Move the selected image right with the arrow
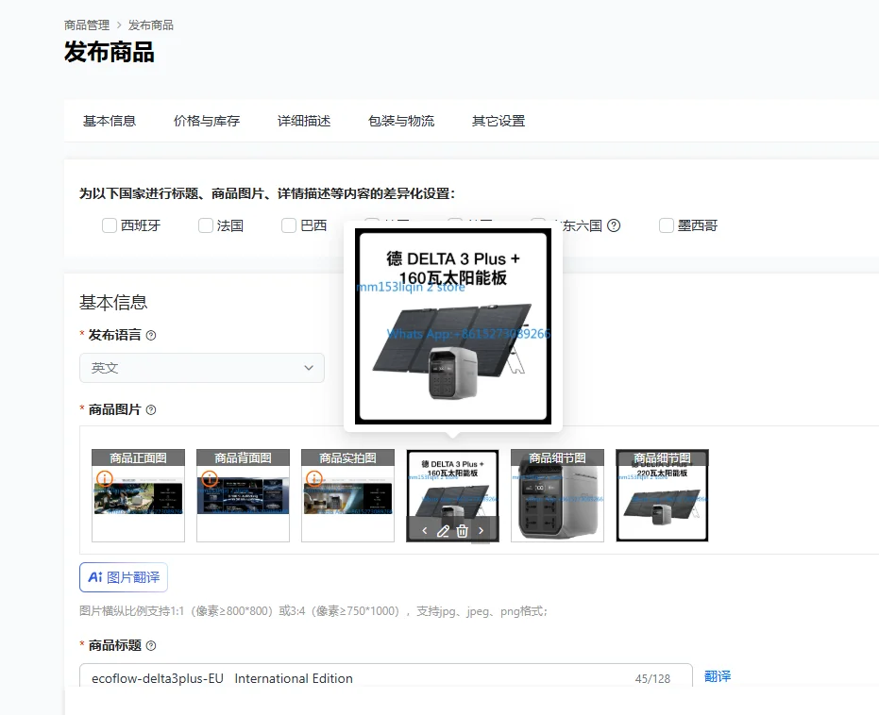The height and width of the screenshot is (715, 879). pos(481,531)
